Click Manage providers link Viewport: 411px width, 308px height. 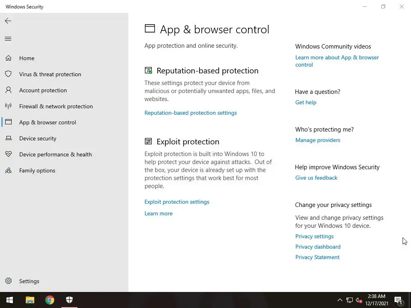318,140
